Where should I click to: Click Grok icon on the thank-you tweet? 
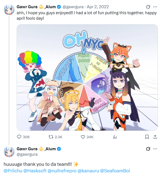(148, 149)
